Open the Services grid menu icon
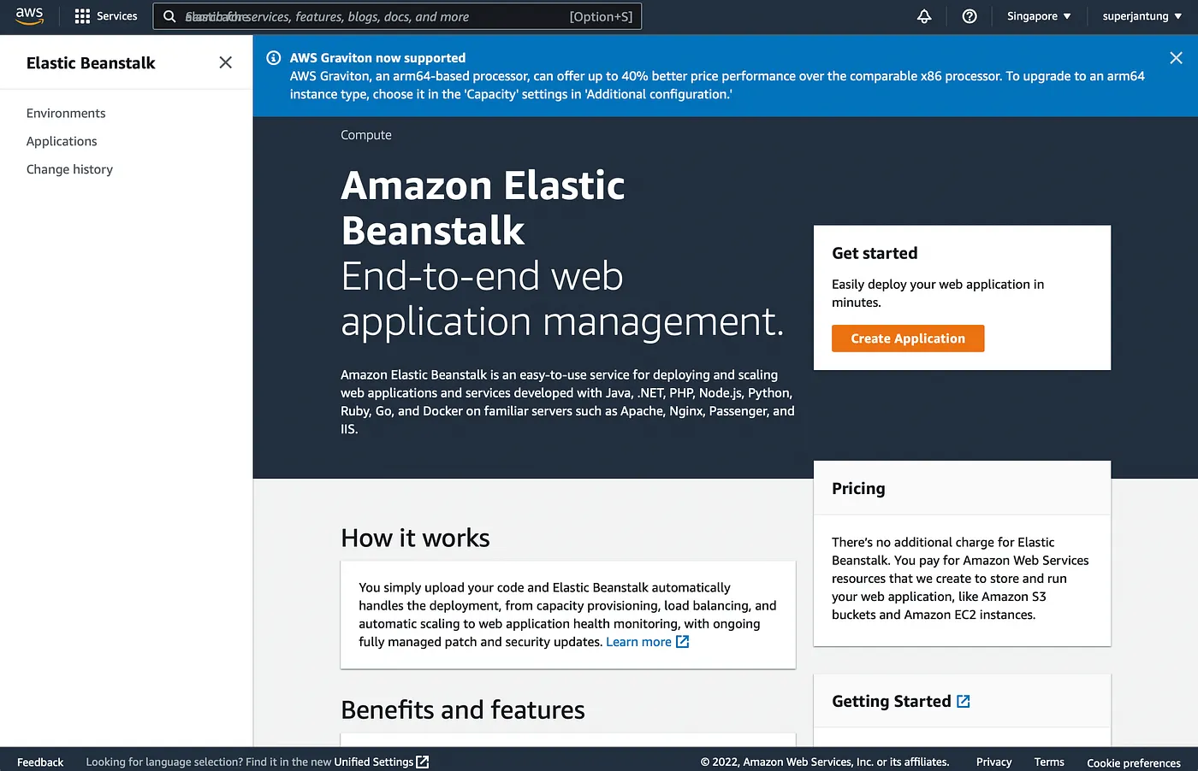This screenshot has width=1198, height=771. click(x=82, y=16)
